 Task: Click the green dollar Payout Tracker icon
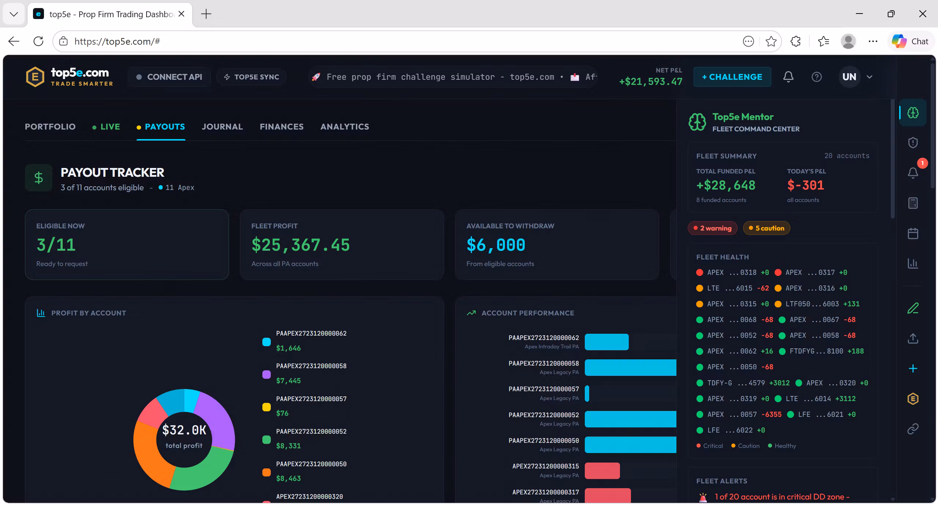coord(38,178)
